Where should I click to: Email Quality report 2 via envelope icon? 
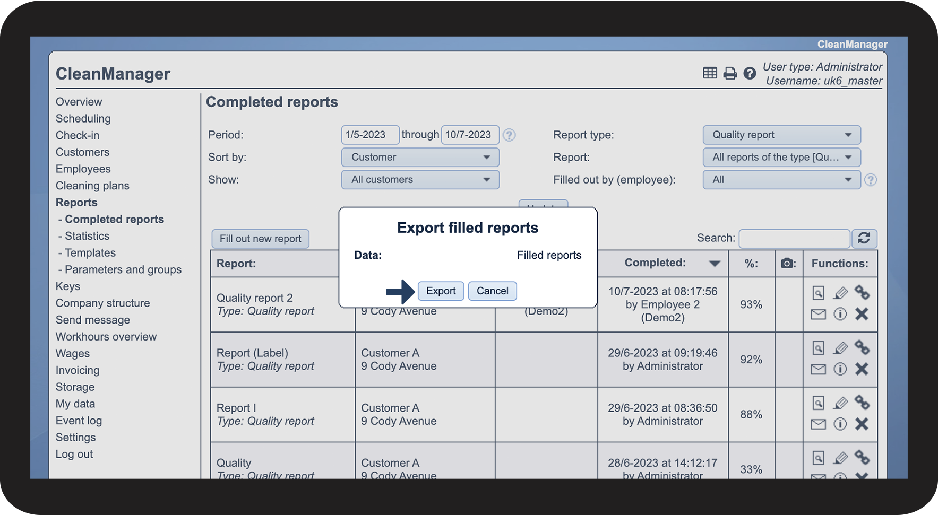(x=818, y=315)
